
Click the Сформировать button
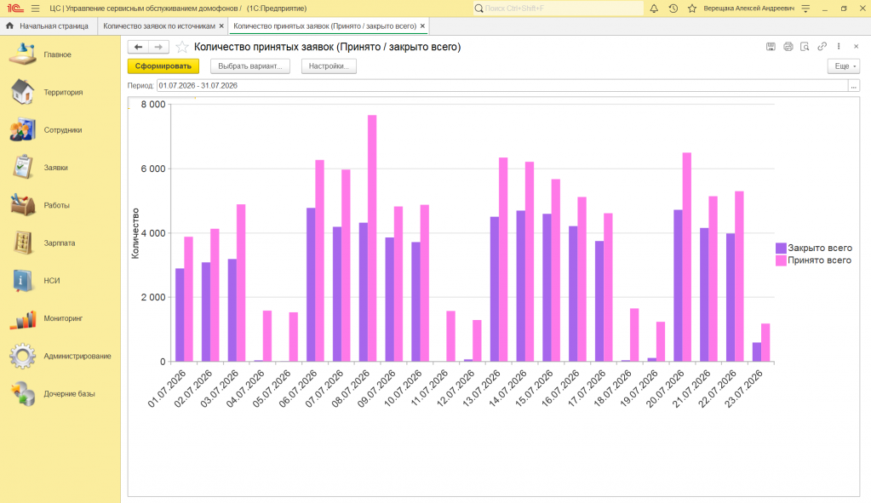[163, 66]
